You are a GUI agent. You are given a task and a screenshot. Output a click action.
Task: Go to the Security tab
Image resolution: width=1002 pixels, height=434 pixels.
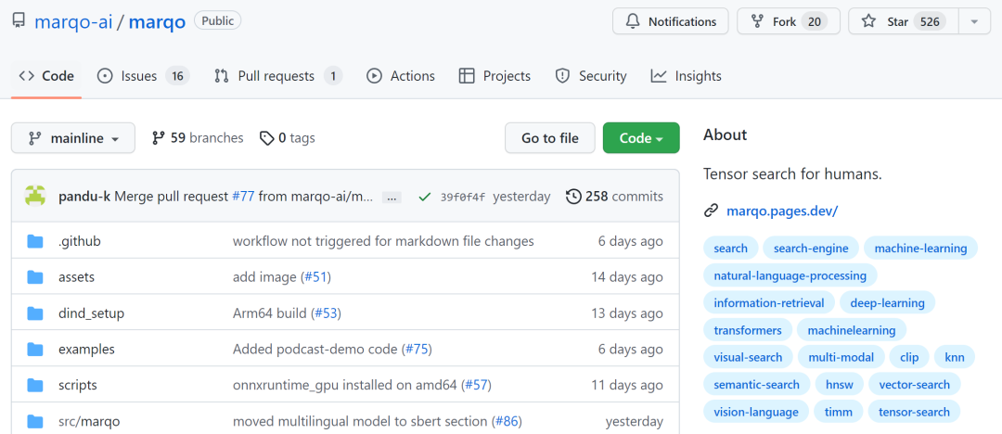click(591, 76)
